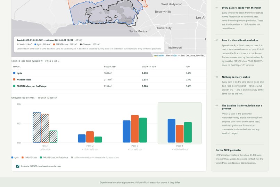Click the green no fuel/slope swatch in the scores table
Image resolution: width=280 pixels, height=187 pixels.
coord(14,86)
